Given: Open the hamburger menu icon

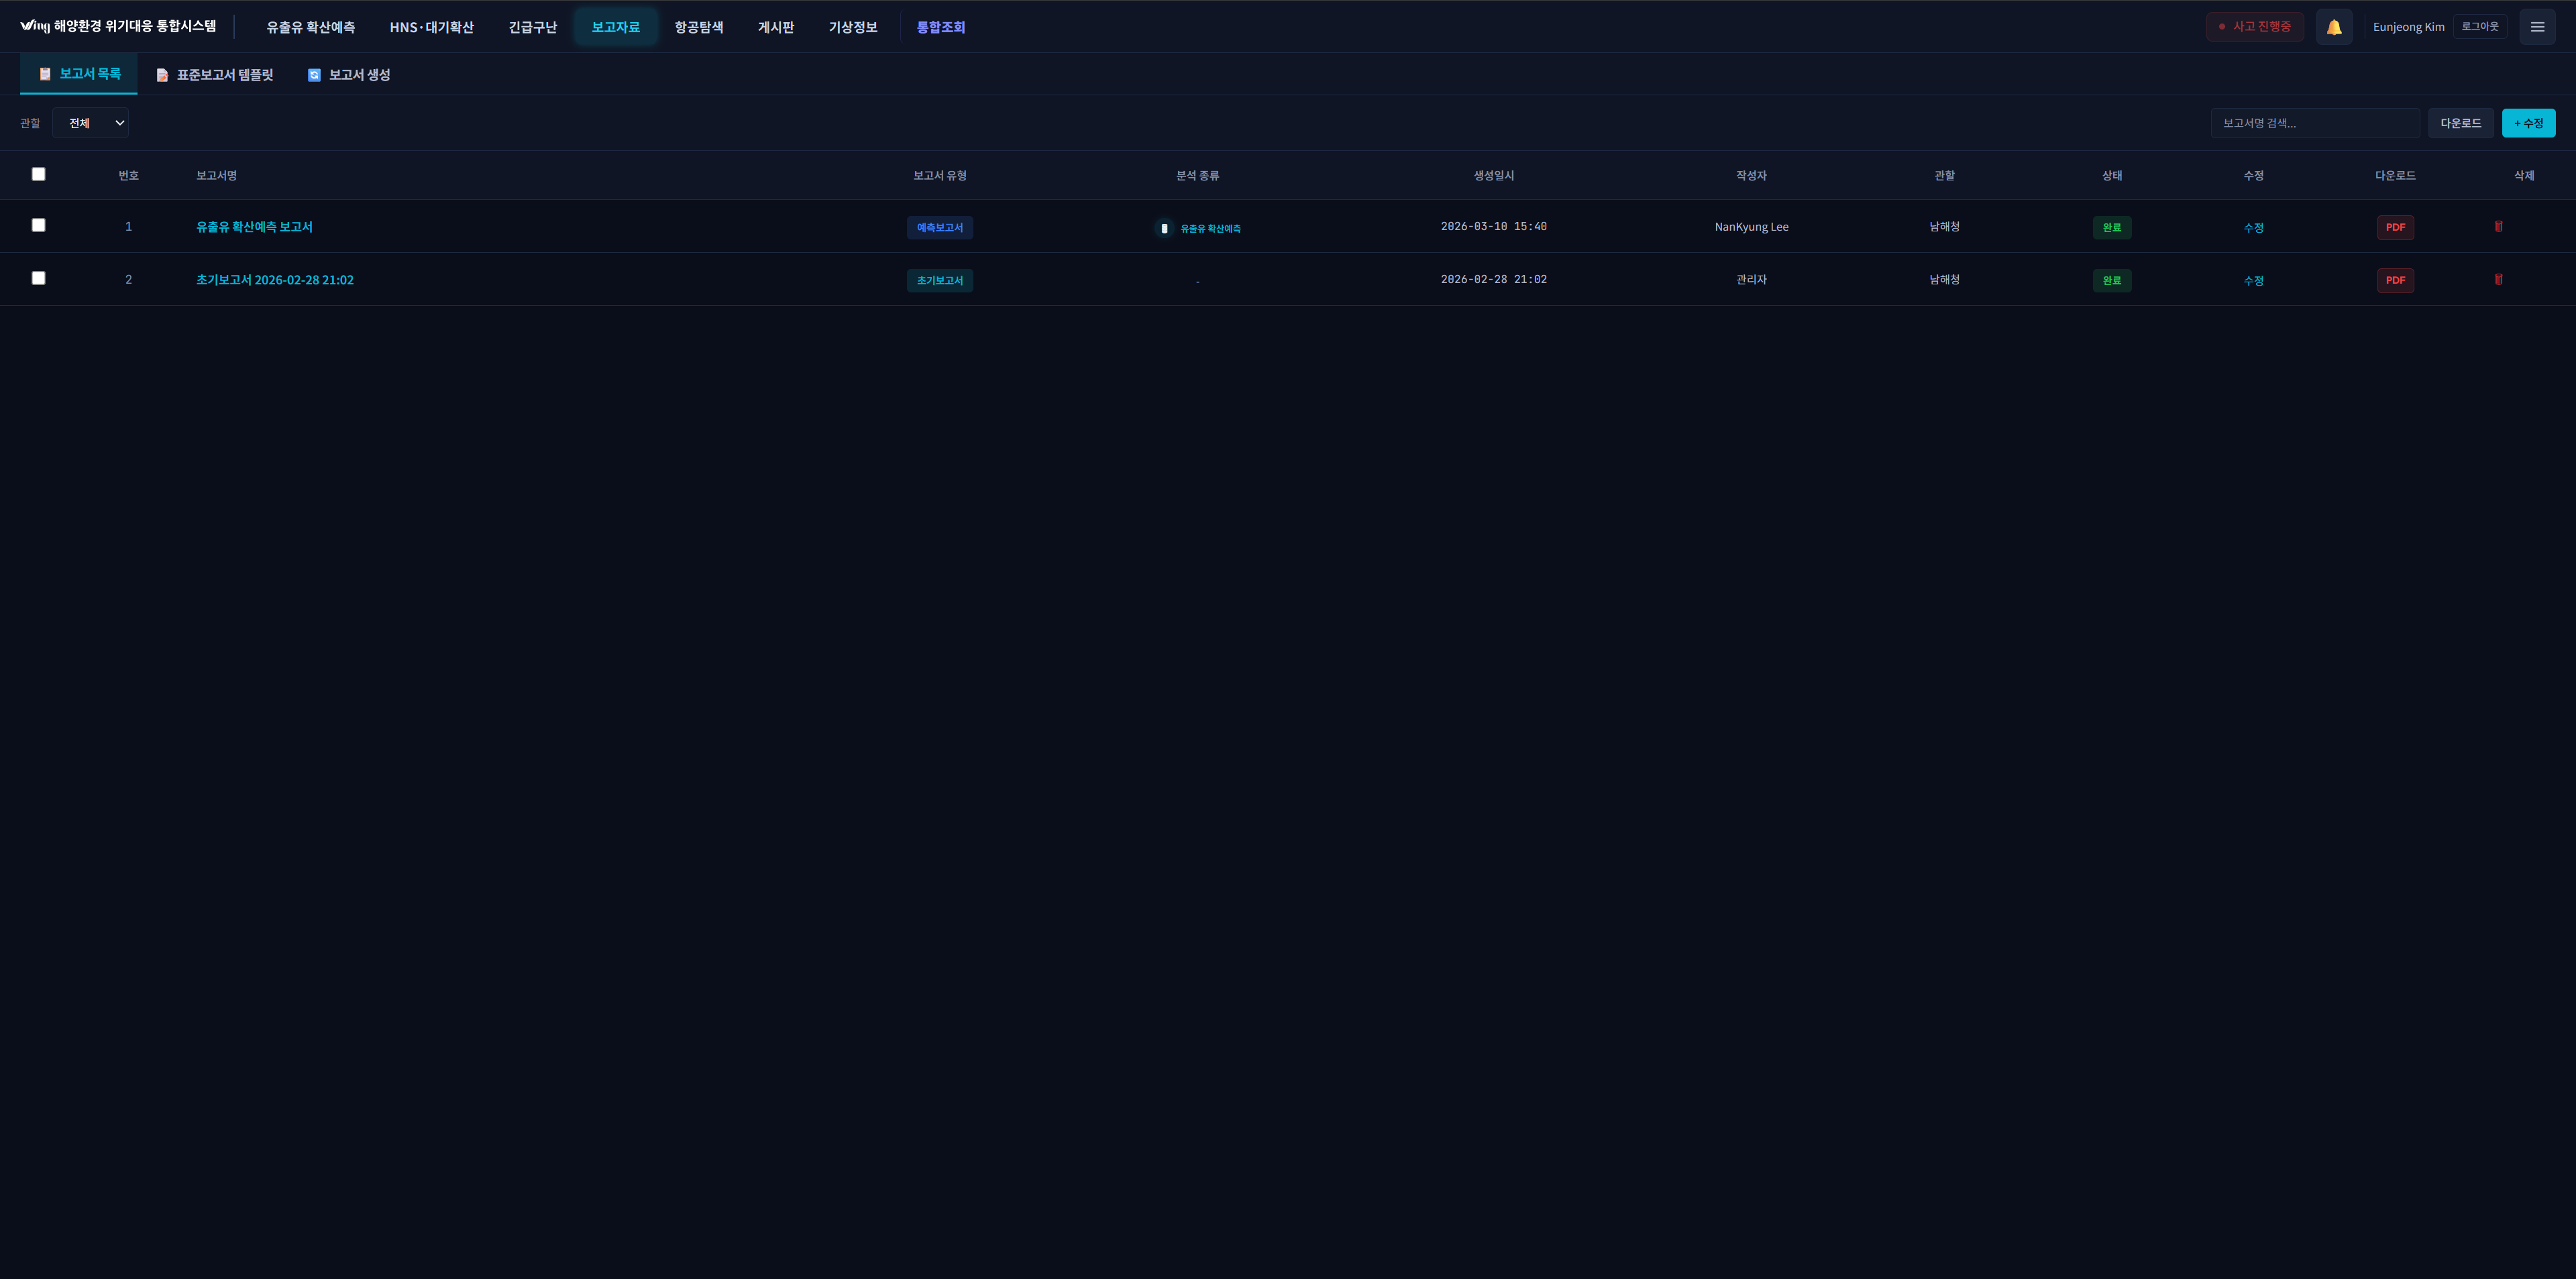Looking at the screenshot, I should point(2537,27).
